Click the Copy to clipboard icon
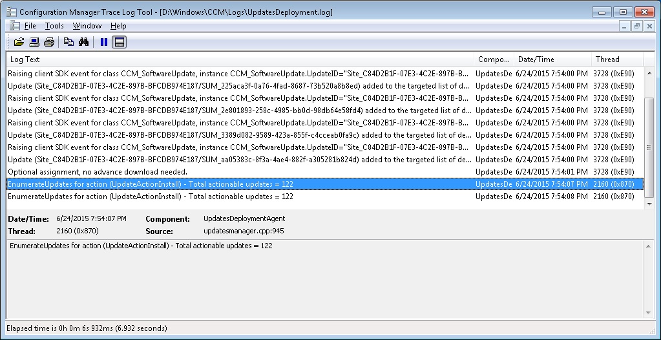 click(x=68, y=42)
